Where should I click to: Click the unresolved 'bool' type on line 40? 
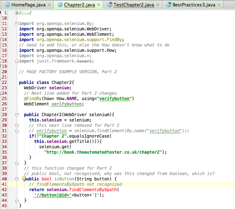[x=47, y=179]
